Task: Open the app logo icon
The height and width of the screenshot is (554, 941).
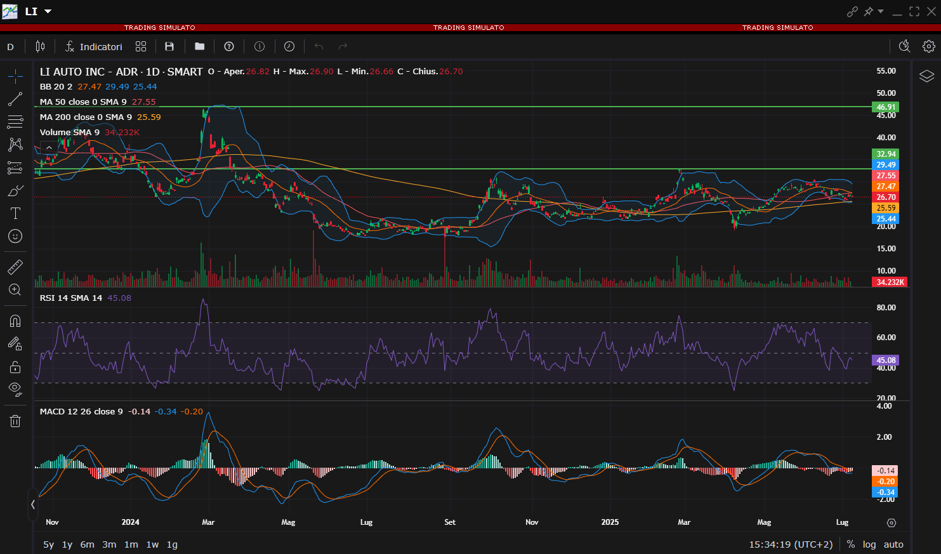Action: (x=10, y=11)
